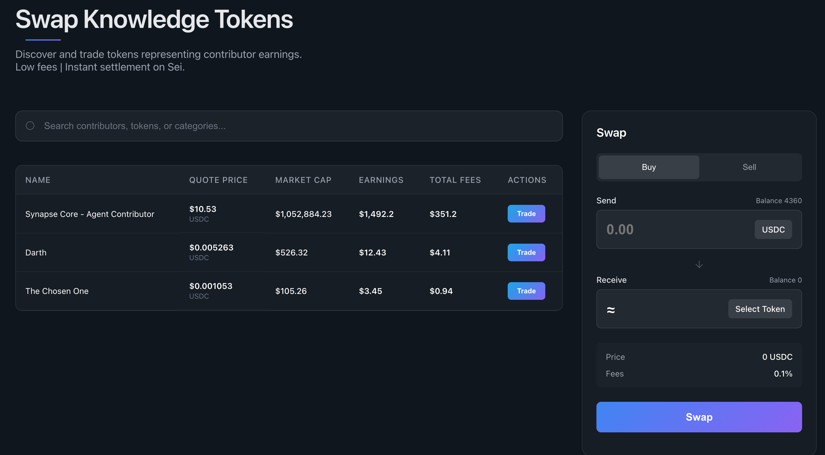The height and width of the screenshot is (455, 825).
Task: Click the 0.1% fees value
Action: point(783,374)
